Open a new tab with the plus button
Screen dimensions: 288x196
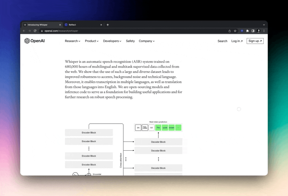[x=108, y=24]
